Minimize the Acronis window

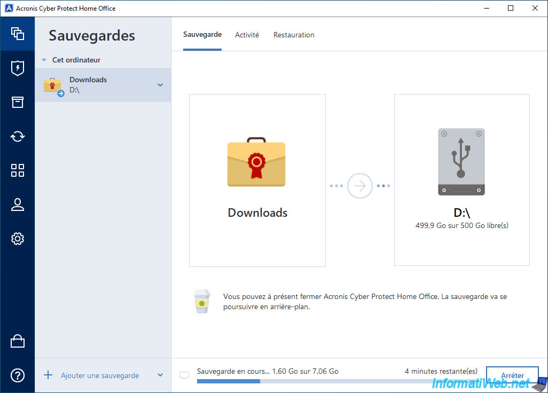click(487, 8)
